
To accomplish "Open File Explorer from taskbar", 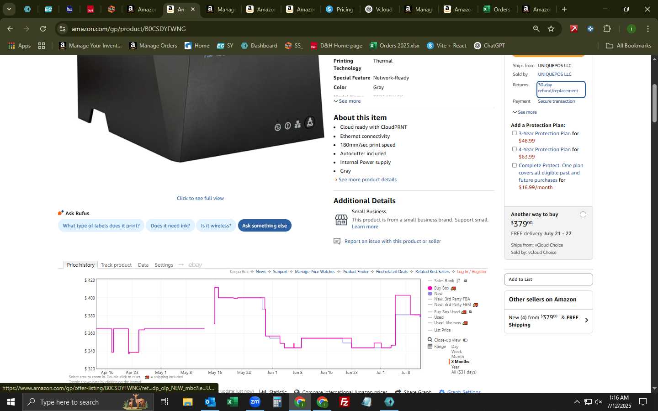I will (187, 402).
